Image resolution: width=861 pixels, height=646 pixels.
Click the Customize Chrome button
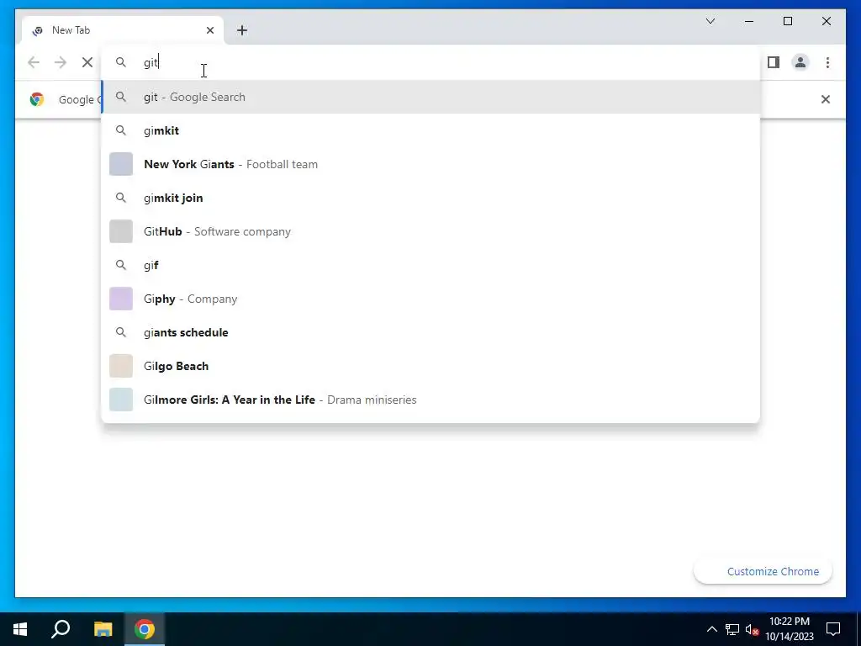point(763,571)
